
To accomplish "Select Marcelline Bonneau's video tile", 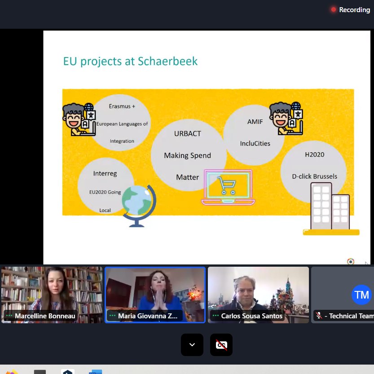I will (x=52, y=295).
